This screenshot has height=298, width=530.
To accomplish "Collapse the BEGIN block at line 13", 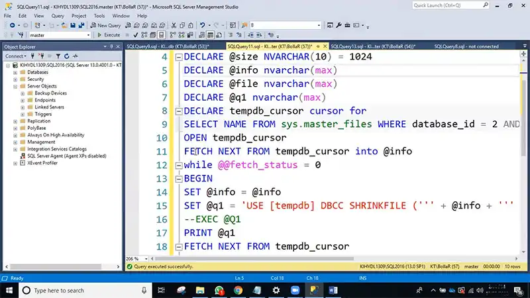I will click(x=179, y=179).
